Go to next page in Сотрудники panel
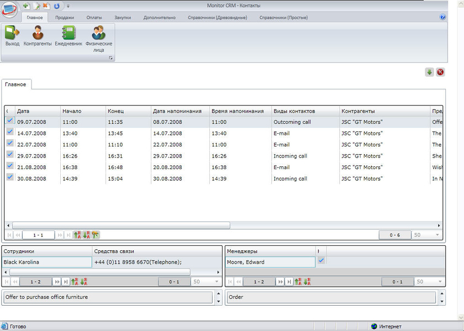Image resolution: width=464 pixels, height=331 pixels. click(x=56, y=282)
